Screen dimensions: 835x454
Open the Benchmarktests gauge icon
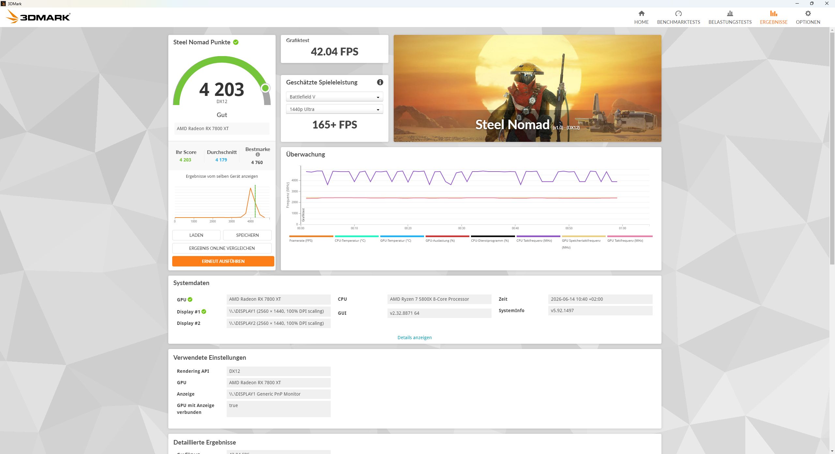tap(678, 13)
